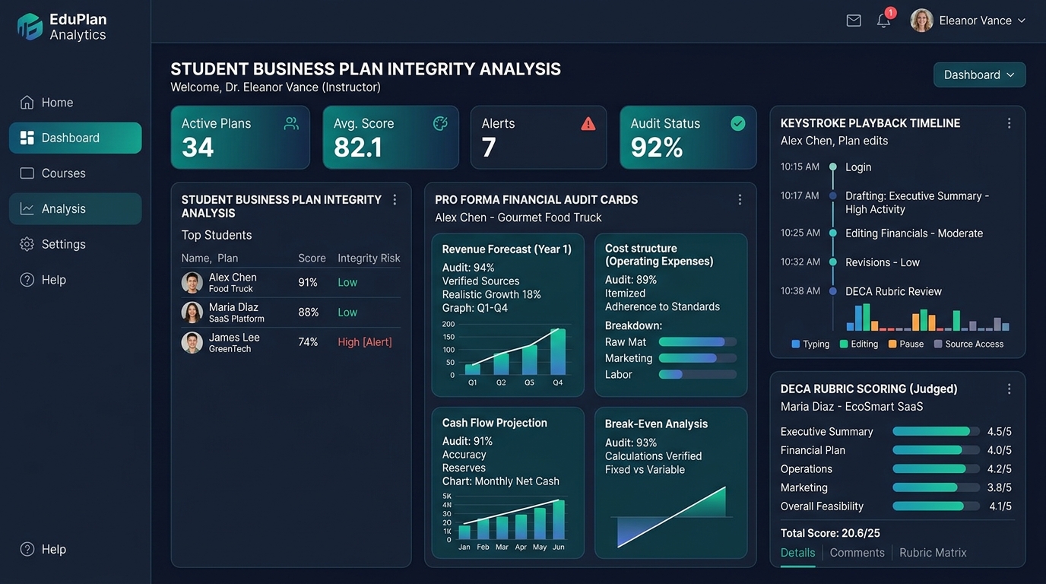1046x584 pixels.
Task: Open the Break-Even Analysis card
Action: click(x=671, y=483)
